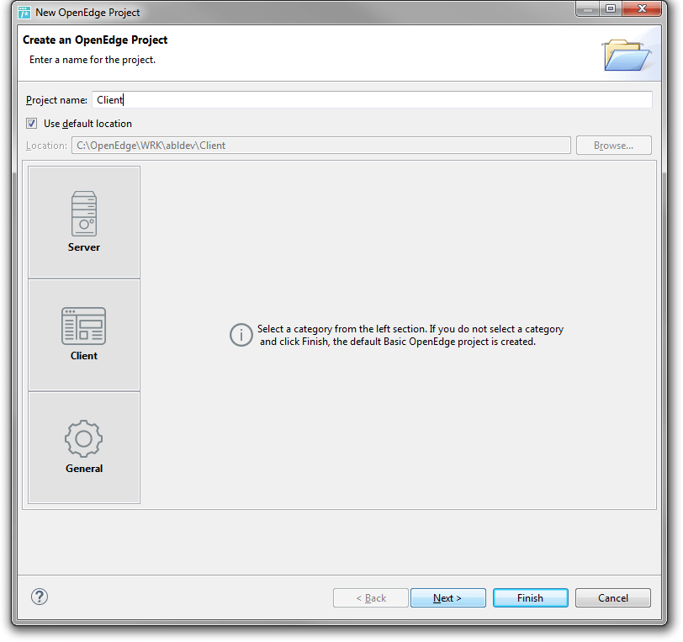Go to next wizard page
This screenshot has height=642, width=683.
[x=447, y=597]
